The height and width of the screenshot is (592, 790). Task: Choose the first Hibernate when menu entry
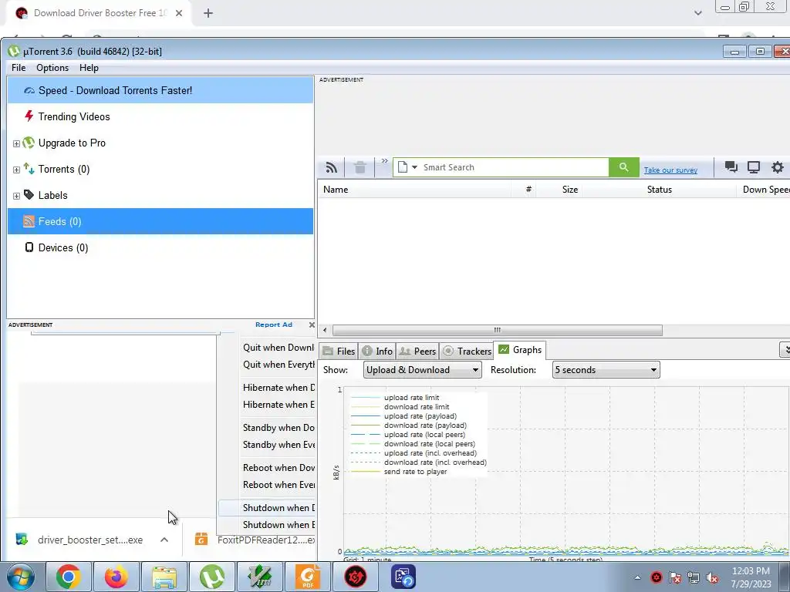click(x=278, y=388)
